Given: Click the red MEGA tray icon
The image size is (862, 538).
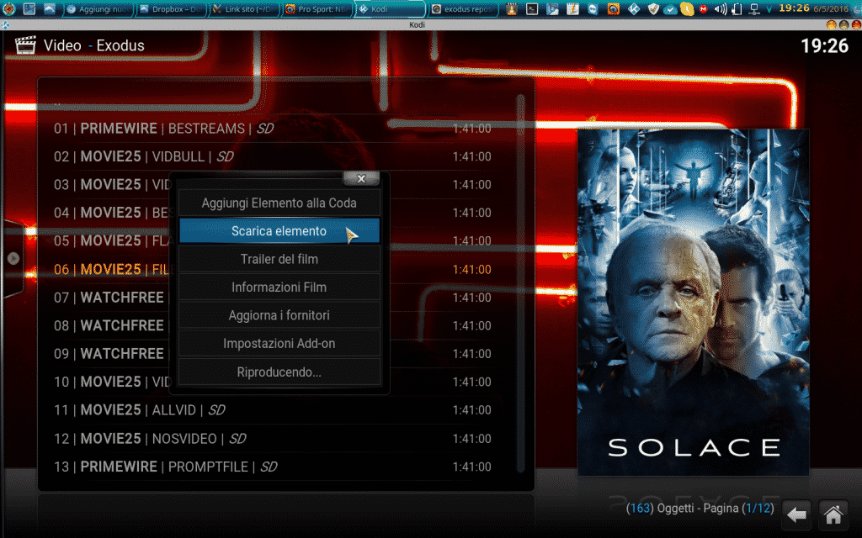Looking at the screenshot, I should click(703, 8).
